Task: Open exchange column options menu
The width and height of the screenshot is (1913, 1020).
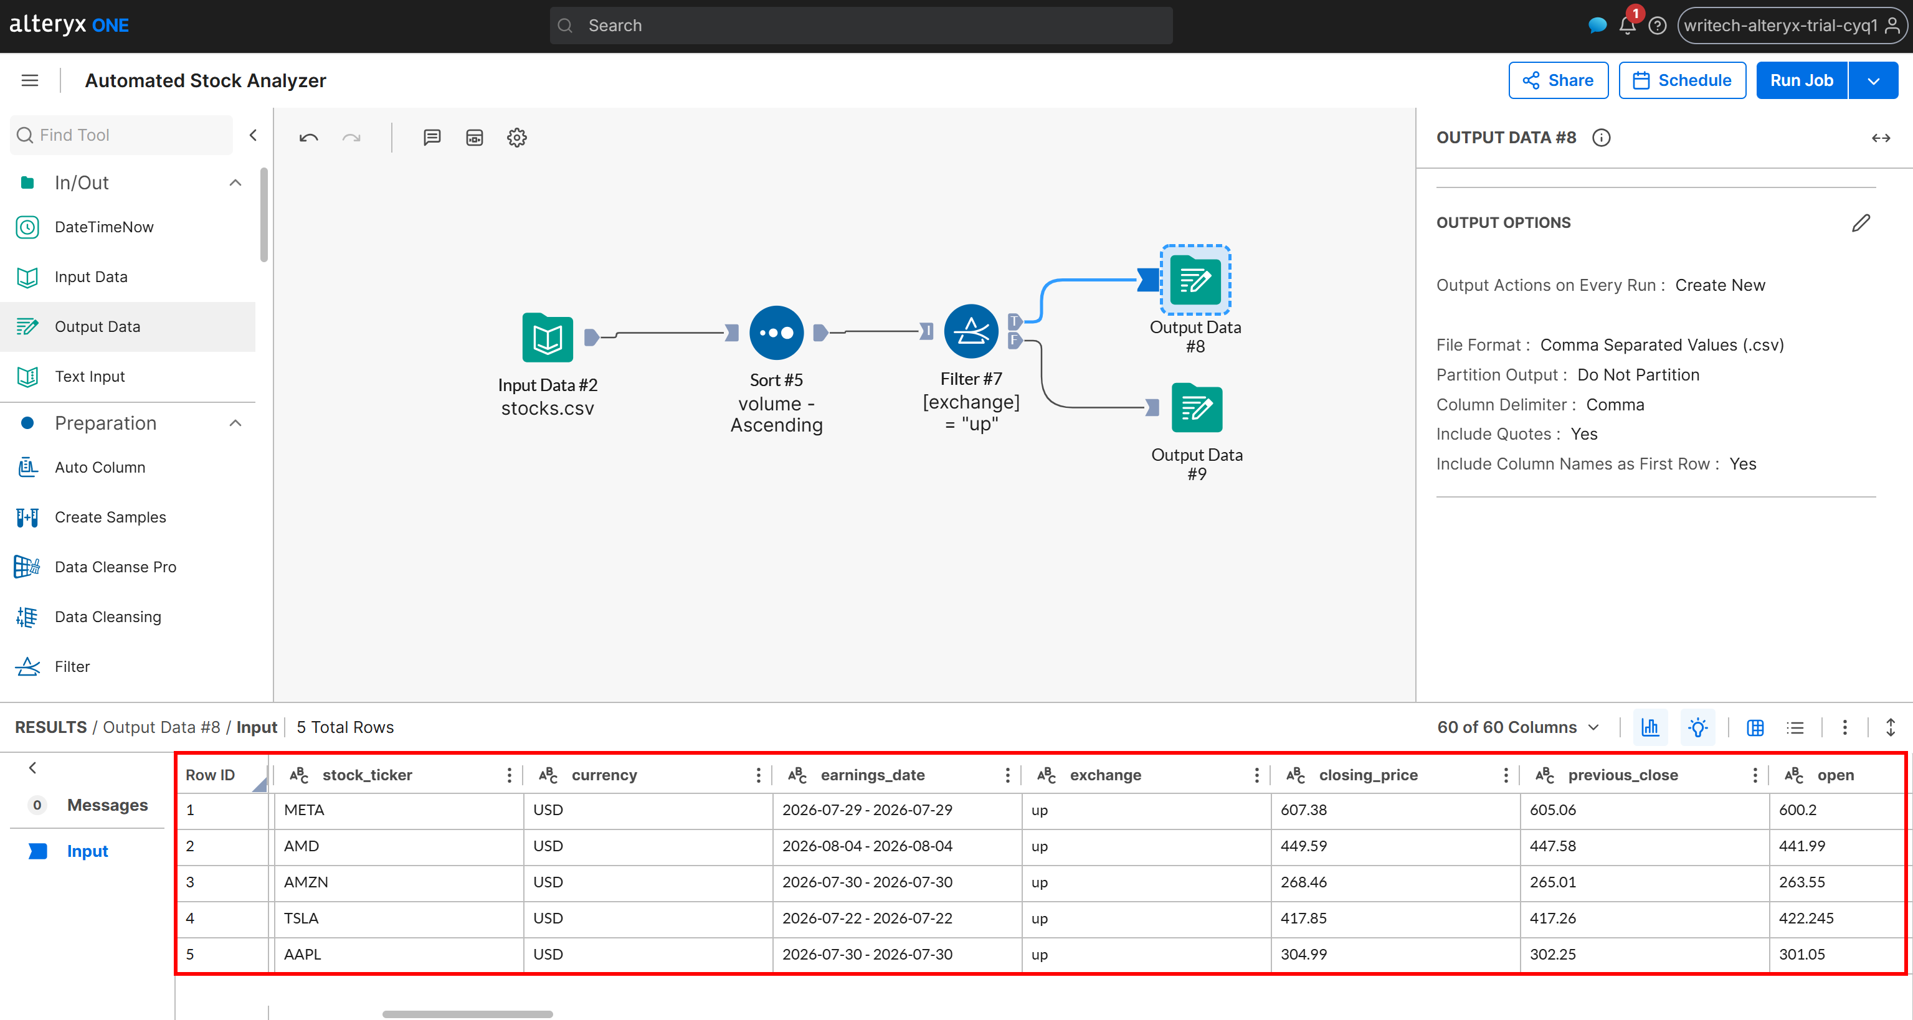Action: click(x=1256, y=775)
